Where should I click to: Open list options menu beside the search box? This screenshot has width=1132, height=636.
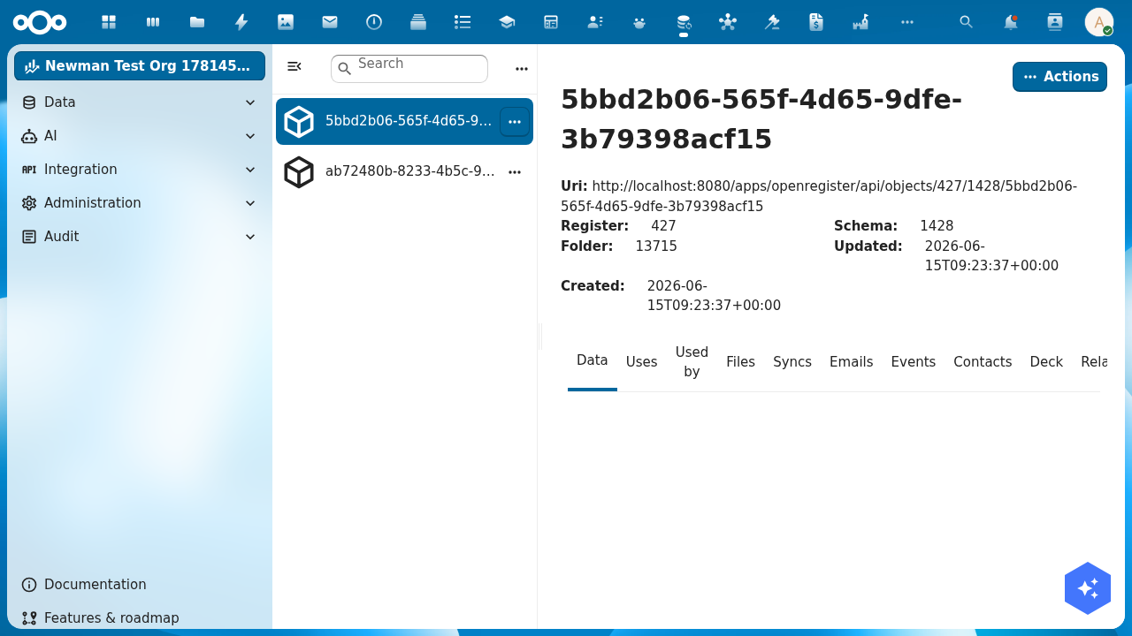pyautogui.click(x=522, y=69)
